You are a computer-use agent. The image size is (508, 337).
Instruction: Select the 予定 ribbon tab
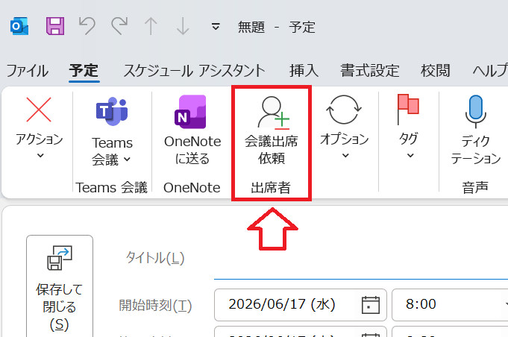pyautogui.click(x=84, y=71)
